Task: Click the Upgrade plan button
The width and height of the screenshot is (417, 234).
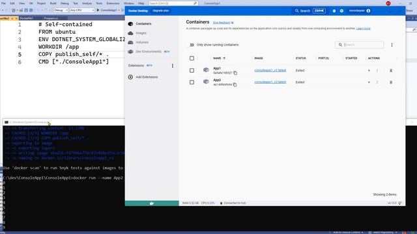Action: [x=161, y=11]
